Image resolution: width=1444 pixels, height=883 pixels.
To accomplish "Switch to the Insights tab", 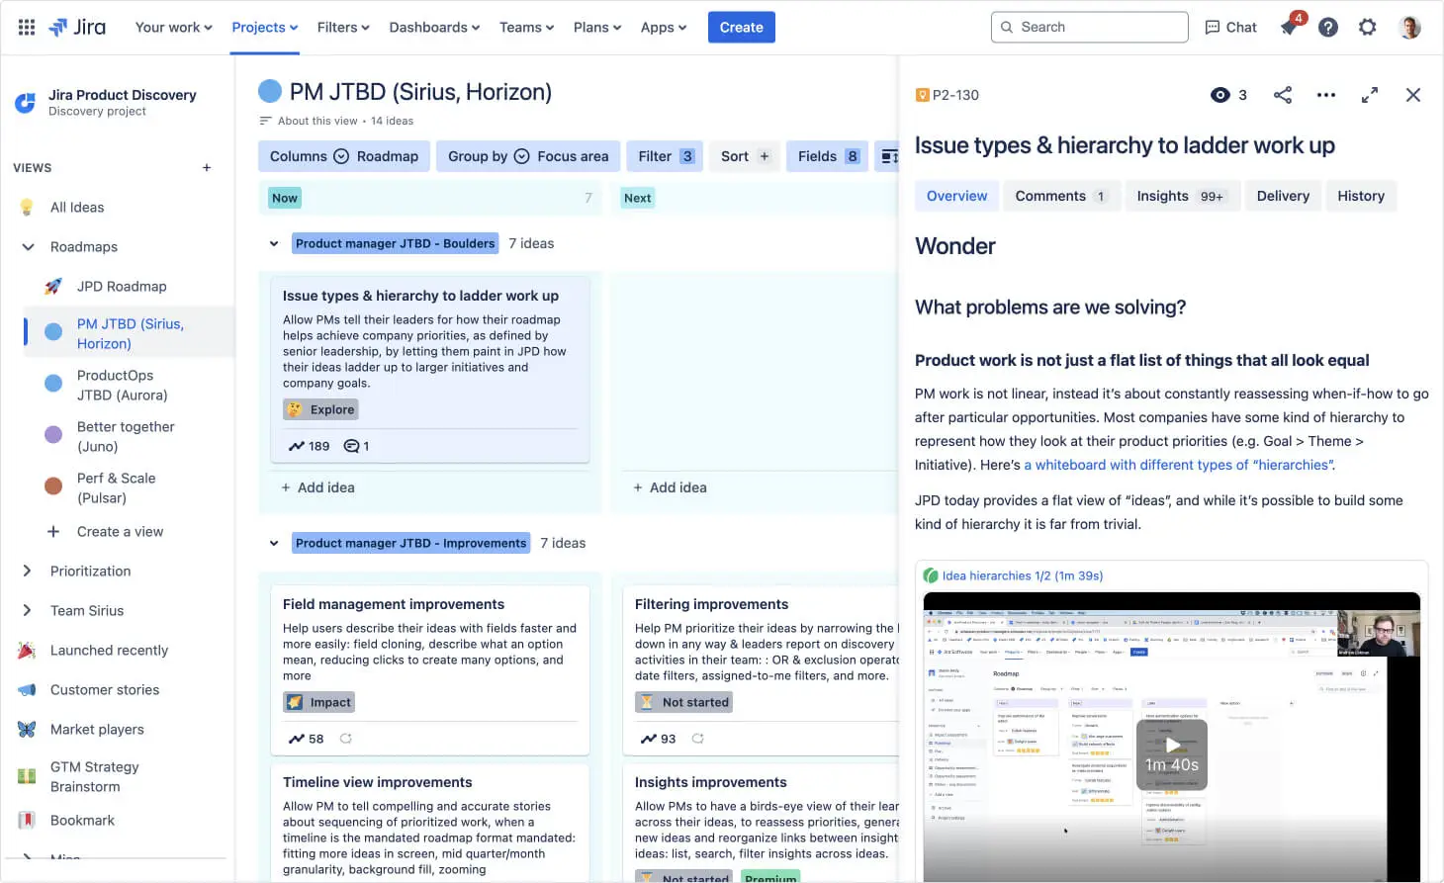I will pos(1181,196).
